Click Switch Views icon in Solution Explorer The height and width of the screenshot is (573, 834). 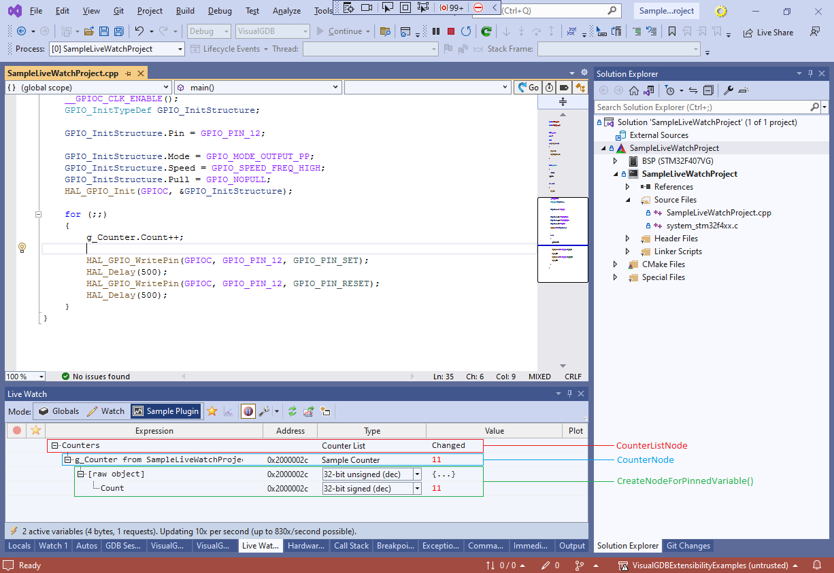(649, 90)
